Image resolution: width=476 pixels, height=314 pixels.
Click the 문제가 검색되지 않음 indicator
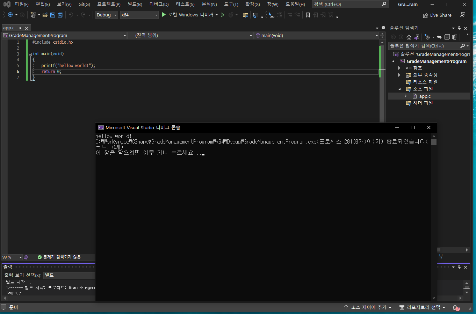[x=59, y=257]
